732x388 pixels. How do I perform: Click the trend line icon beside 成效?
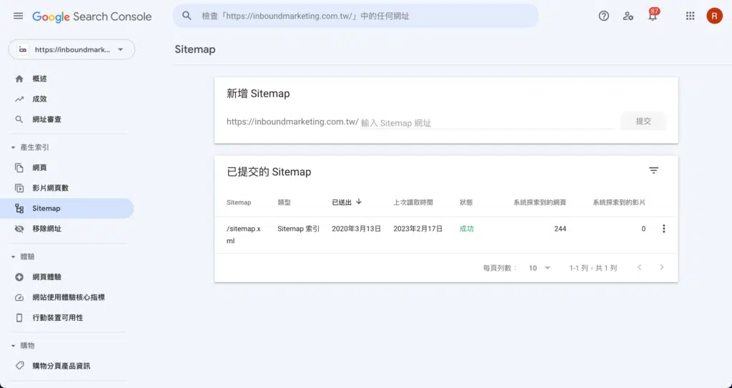[x=19, y=99]
